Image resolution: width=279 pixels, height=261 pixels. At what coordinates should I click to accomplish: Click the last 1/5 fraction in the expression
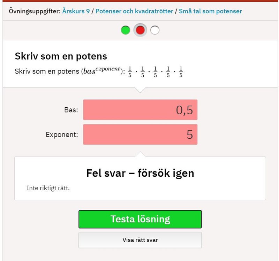[181, 71]
